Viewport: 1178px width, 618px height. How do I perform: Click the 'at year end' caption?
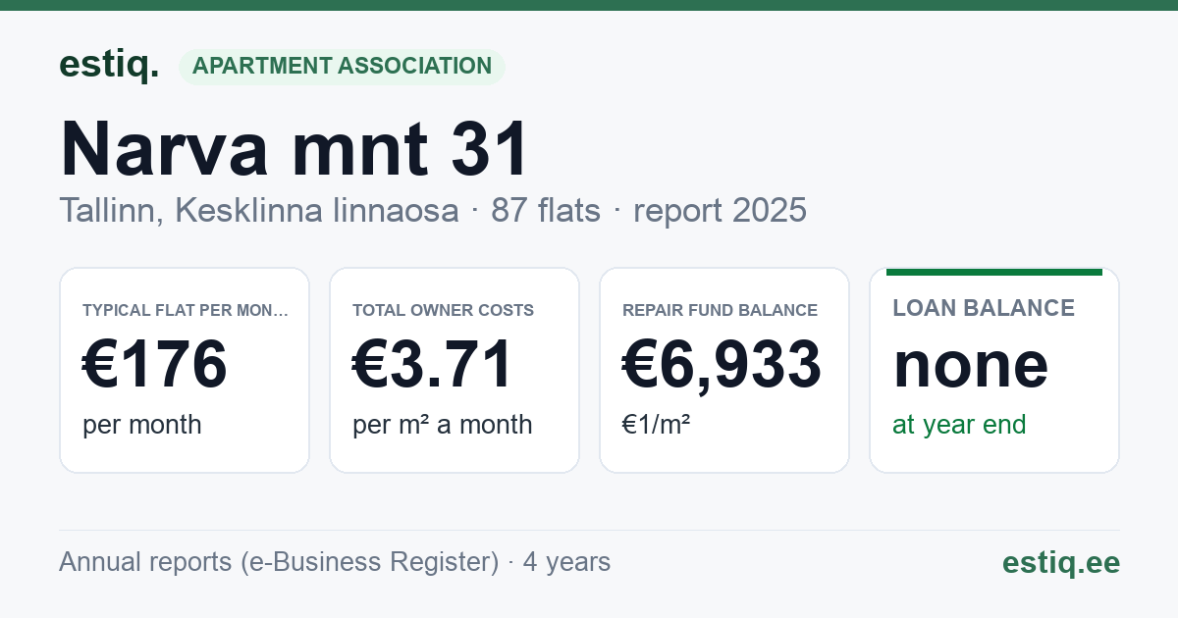pos(959,425)
